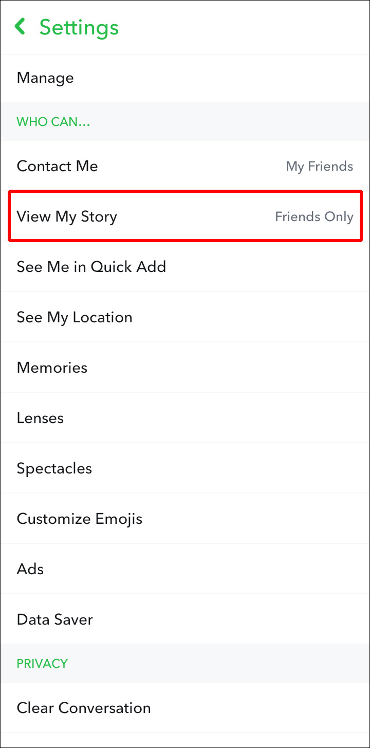Viewport: 370px width, 748px height.
Task: Tap the green back arrow icon
Action: click(21, 27)
